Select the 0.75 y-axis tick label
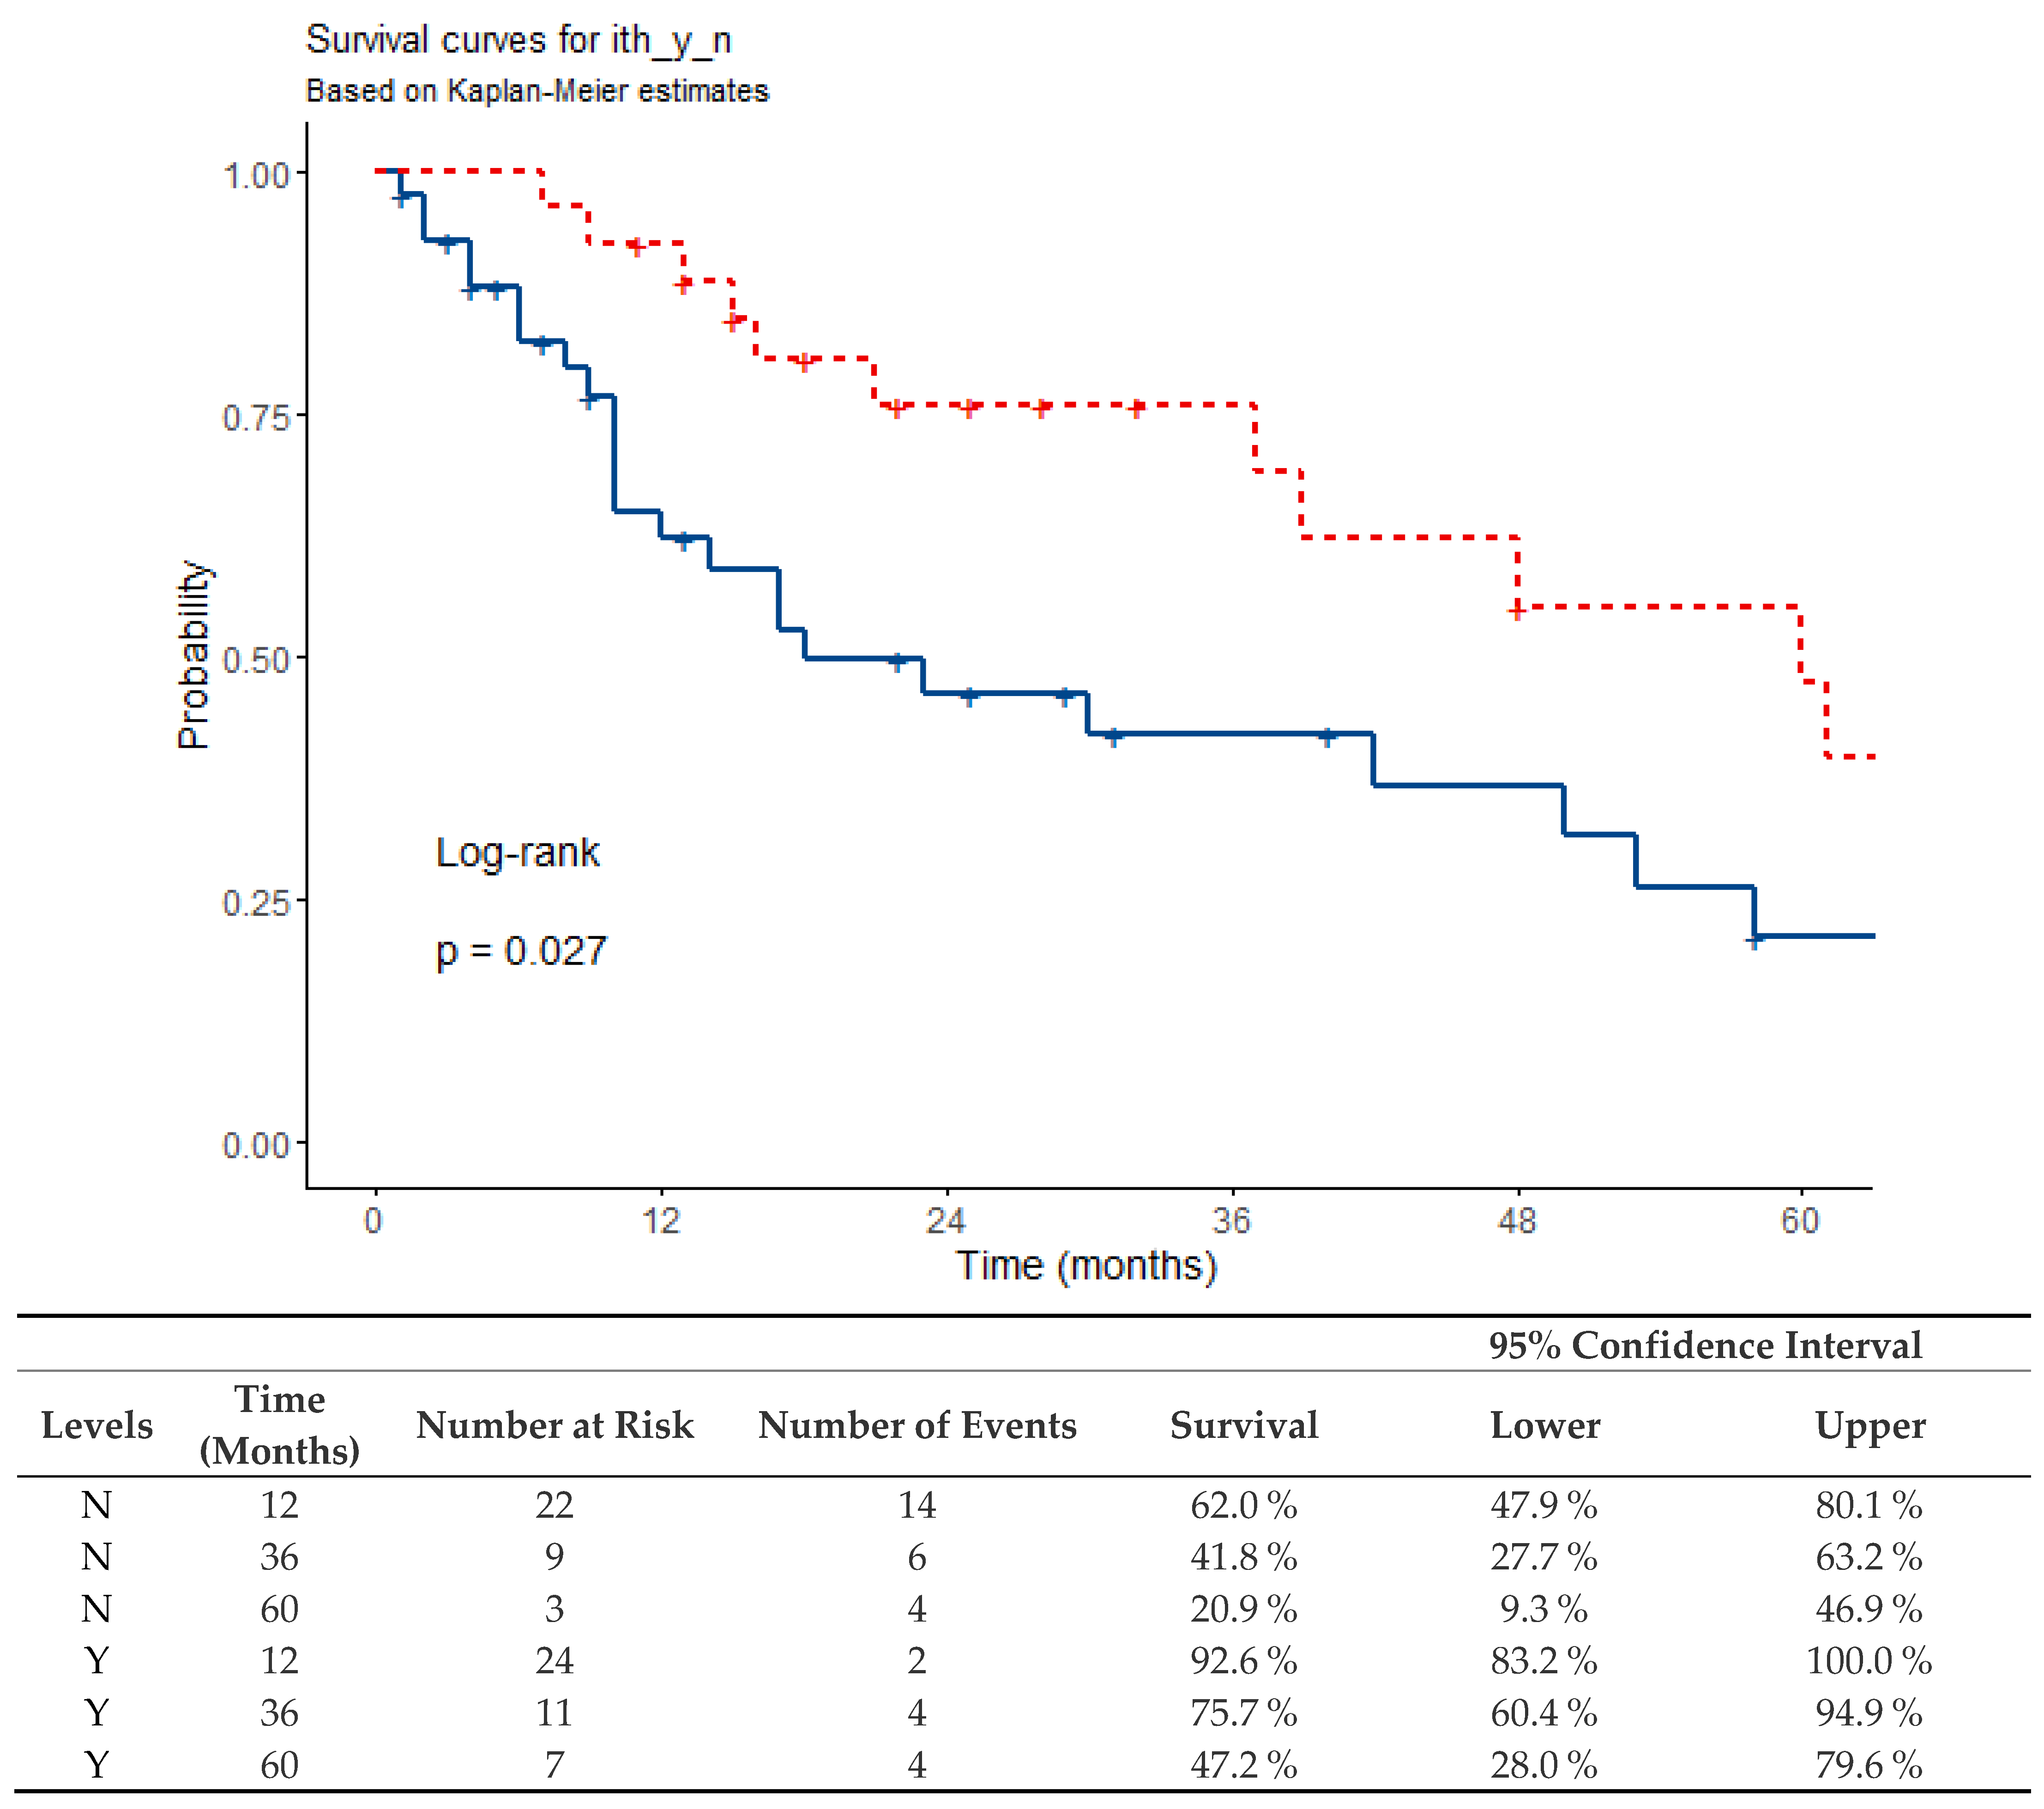 click(x=256, y=417)
